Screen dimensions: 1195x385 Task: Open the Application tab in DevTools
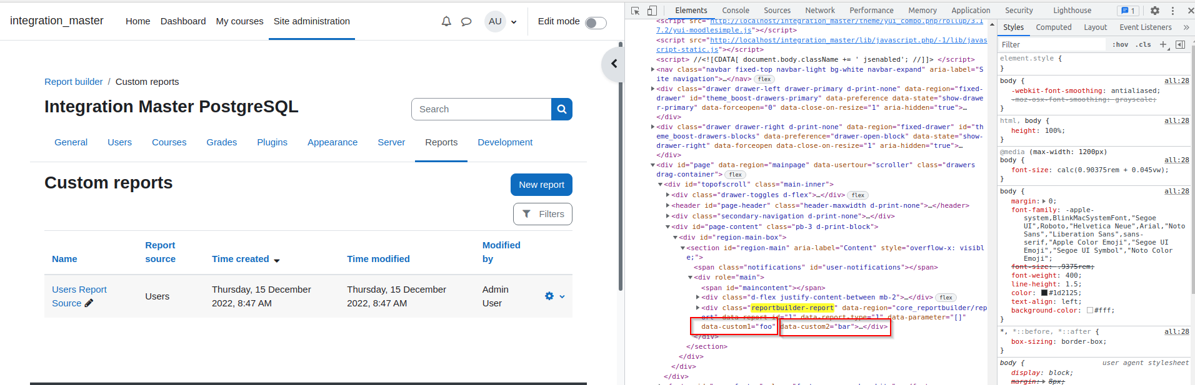[971, 11]
